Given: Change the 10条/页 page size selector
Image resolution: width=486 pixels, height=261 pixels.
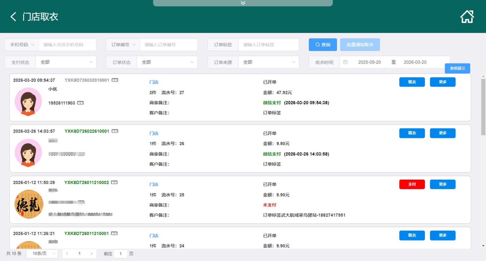Looking at the screenshot, I should tap(42, 253).
